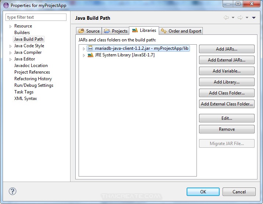Expand the Resource tree node

coord(10,26)
